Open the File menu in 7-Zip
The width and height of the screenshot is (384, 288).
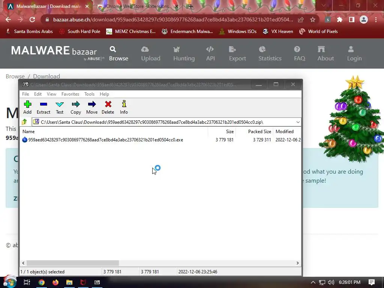pos(25,94)
